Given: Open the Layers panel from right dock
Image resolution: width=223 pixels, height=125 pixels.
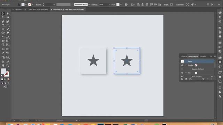Looking at the screenshot, I should click(220, 77).
